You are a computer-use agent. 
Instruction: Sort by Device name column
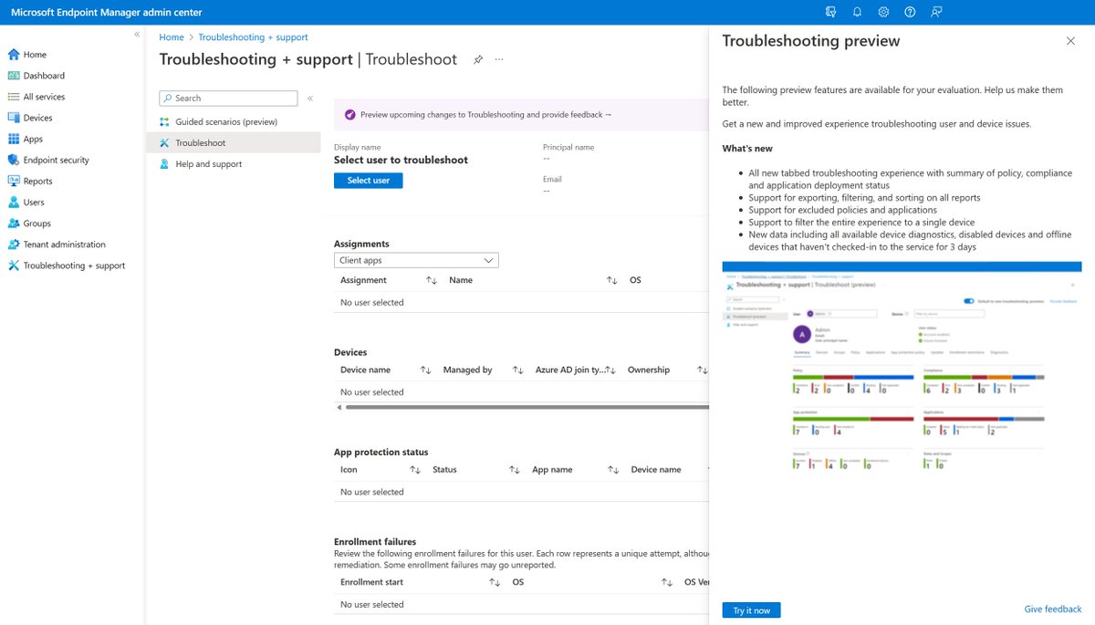(425, 370)
